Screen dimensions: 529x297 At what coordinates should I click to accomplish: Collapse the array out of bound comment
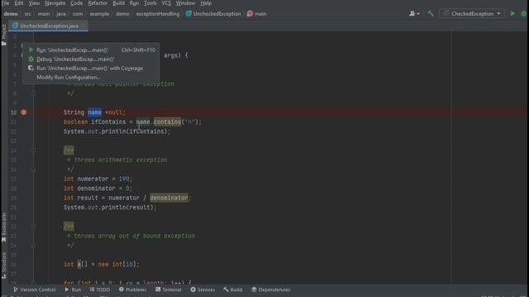[x=33, y=226]
